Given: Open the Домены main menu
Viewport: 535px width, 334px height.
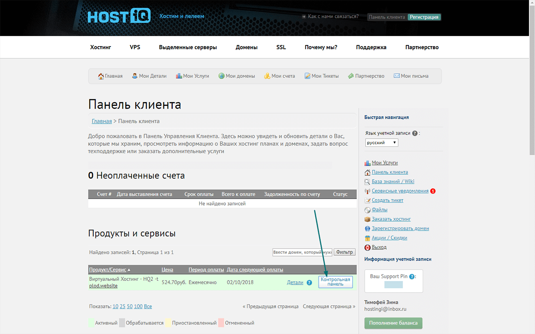Looking at the screenshot, I should pos(247,47).
